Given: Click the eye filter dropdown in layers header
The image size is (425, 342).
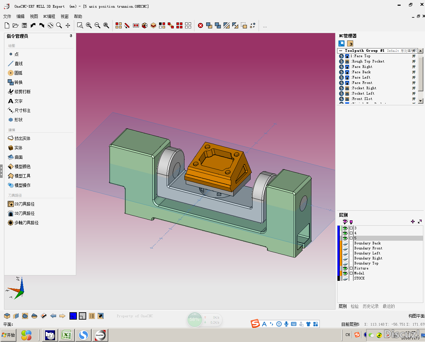Looking at the screenshot, I should [x=345, y=222].
